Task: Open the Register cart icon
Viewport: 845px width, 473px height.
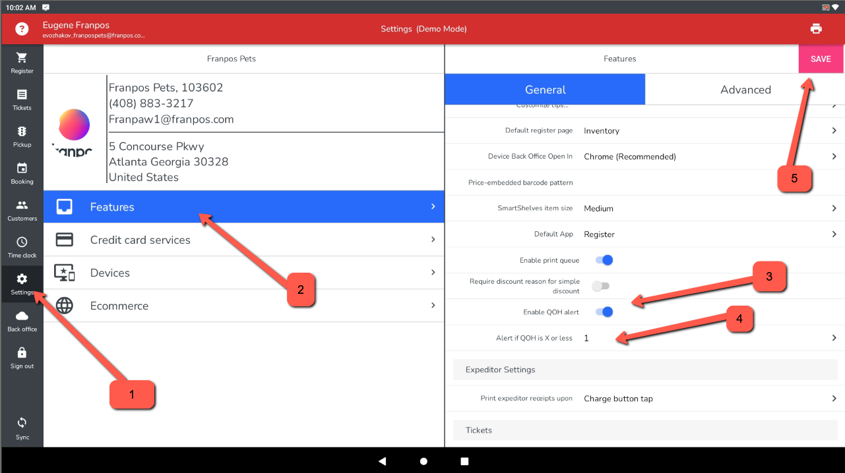Action: pyautogui.click(x=22, y=58)
